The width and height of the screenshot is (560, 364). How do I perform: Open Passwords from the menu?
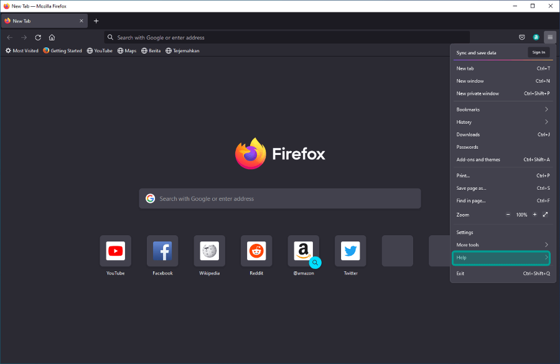click(503, 147)
